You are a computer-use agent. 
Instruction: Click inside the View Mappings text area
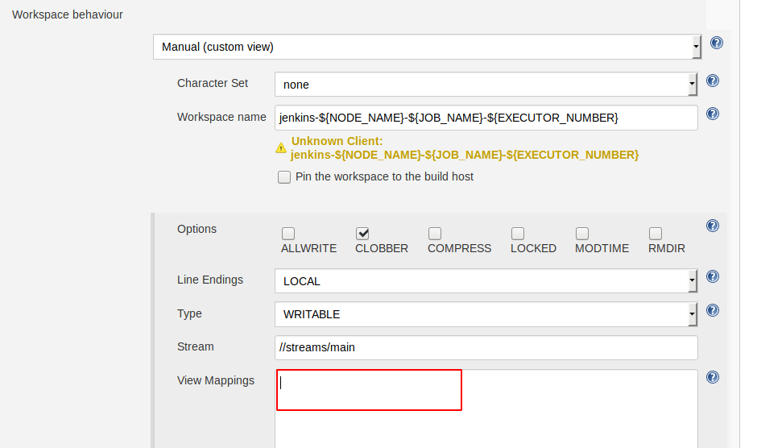pos(486,408)
